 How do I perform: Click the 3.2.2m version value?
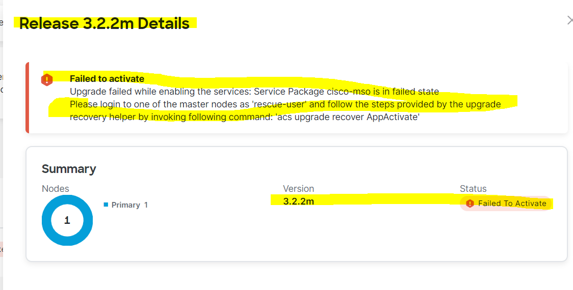298,201
